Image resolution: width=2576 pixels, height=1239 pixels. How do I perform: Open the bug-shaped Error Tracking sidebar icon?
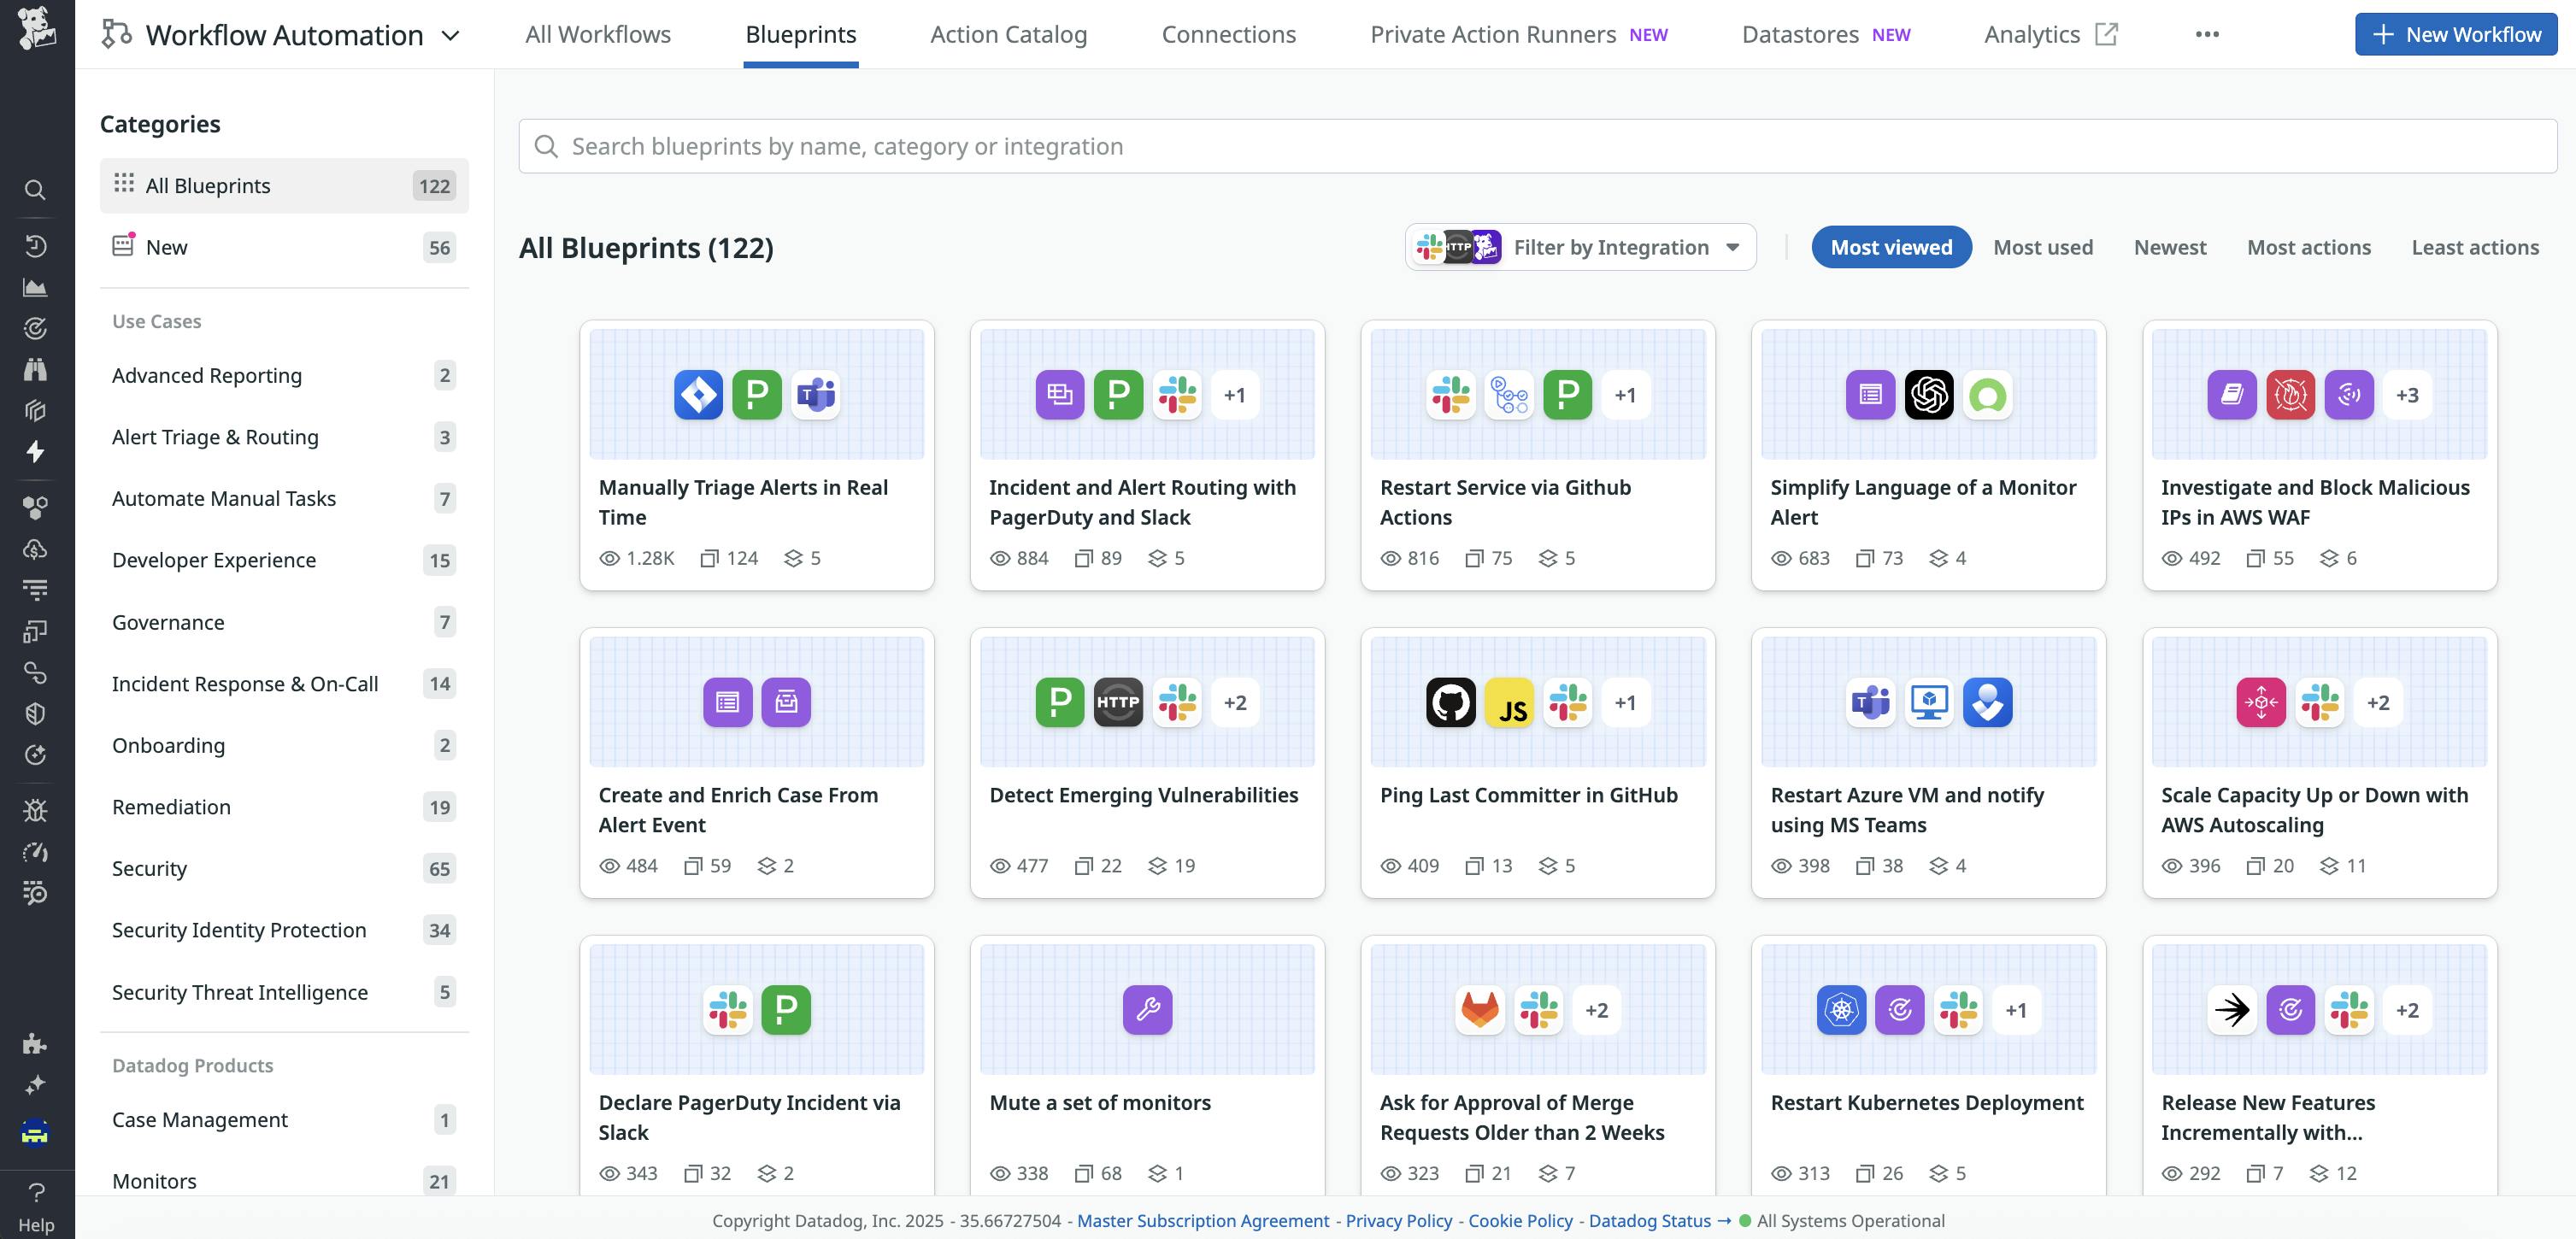[35, 811]
